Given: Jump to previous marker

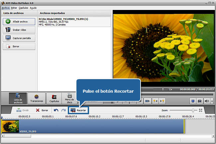Looking at the screenshot, I should click(x=155, y=101).
